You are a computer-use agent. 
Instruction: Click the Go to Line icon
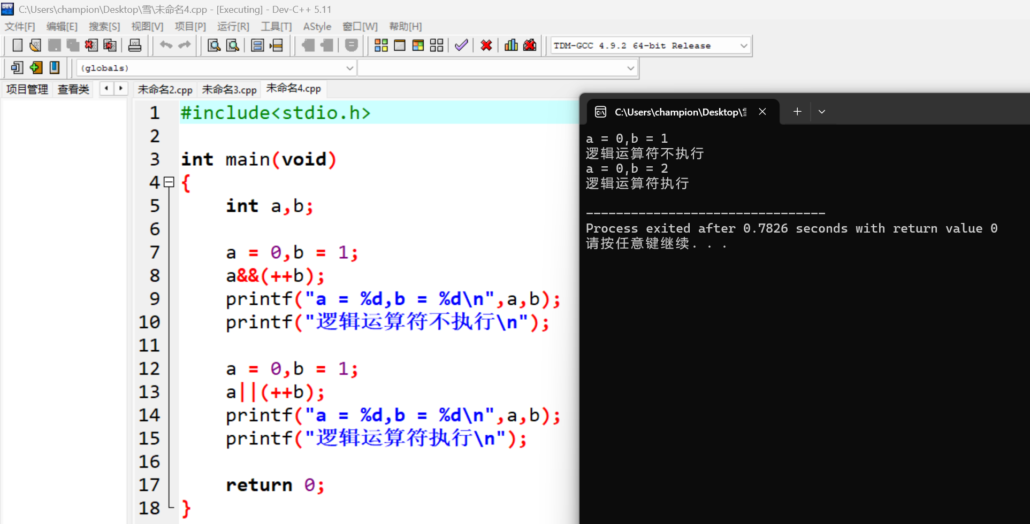[x=276, y=45]
